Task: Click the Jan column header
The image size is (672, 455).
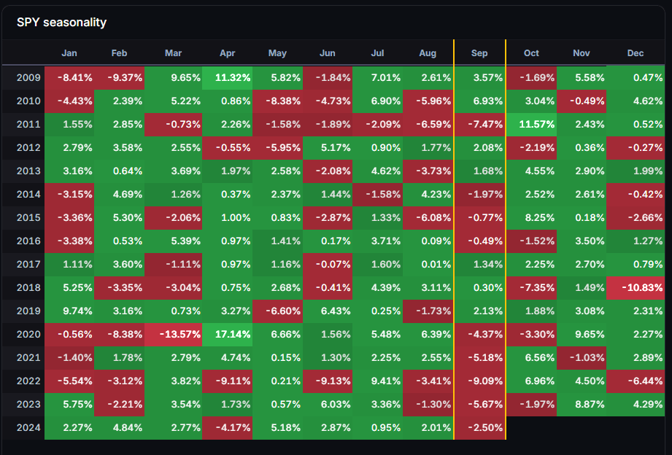Action: pos(69,53)
